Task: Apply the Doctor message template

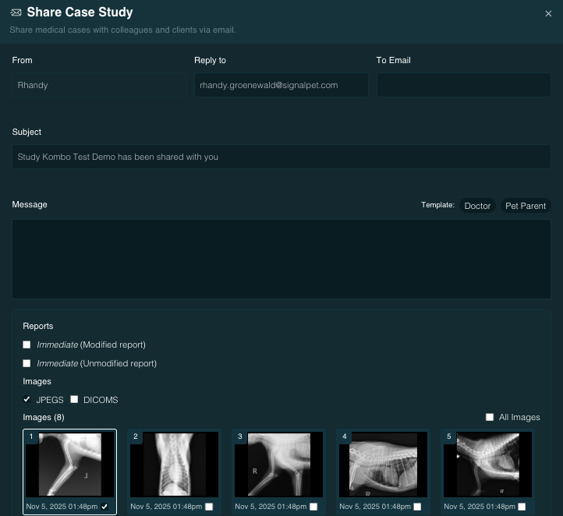Action: (477, 206)
